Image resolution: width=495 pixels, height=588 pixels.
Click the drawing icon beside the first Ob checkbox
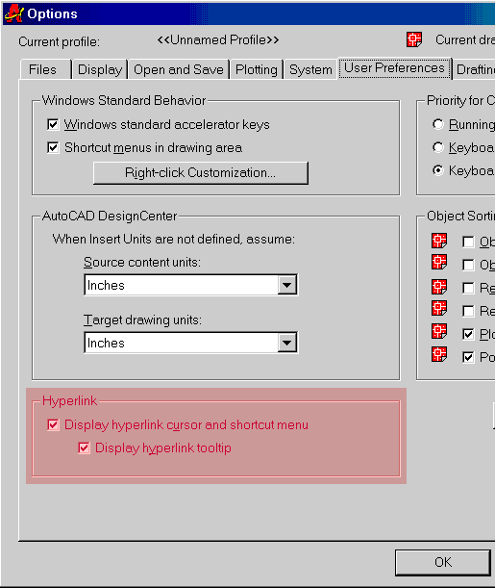pyautogui.click(x=439, y=241)
